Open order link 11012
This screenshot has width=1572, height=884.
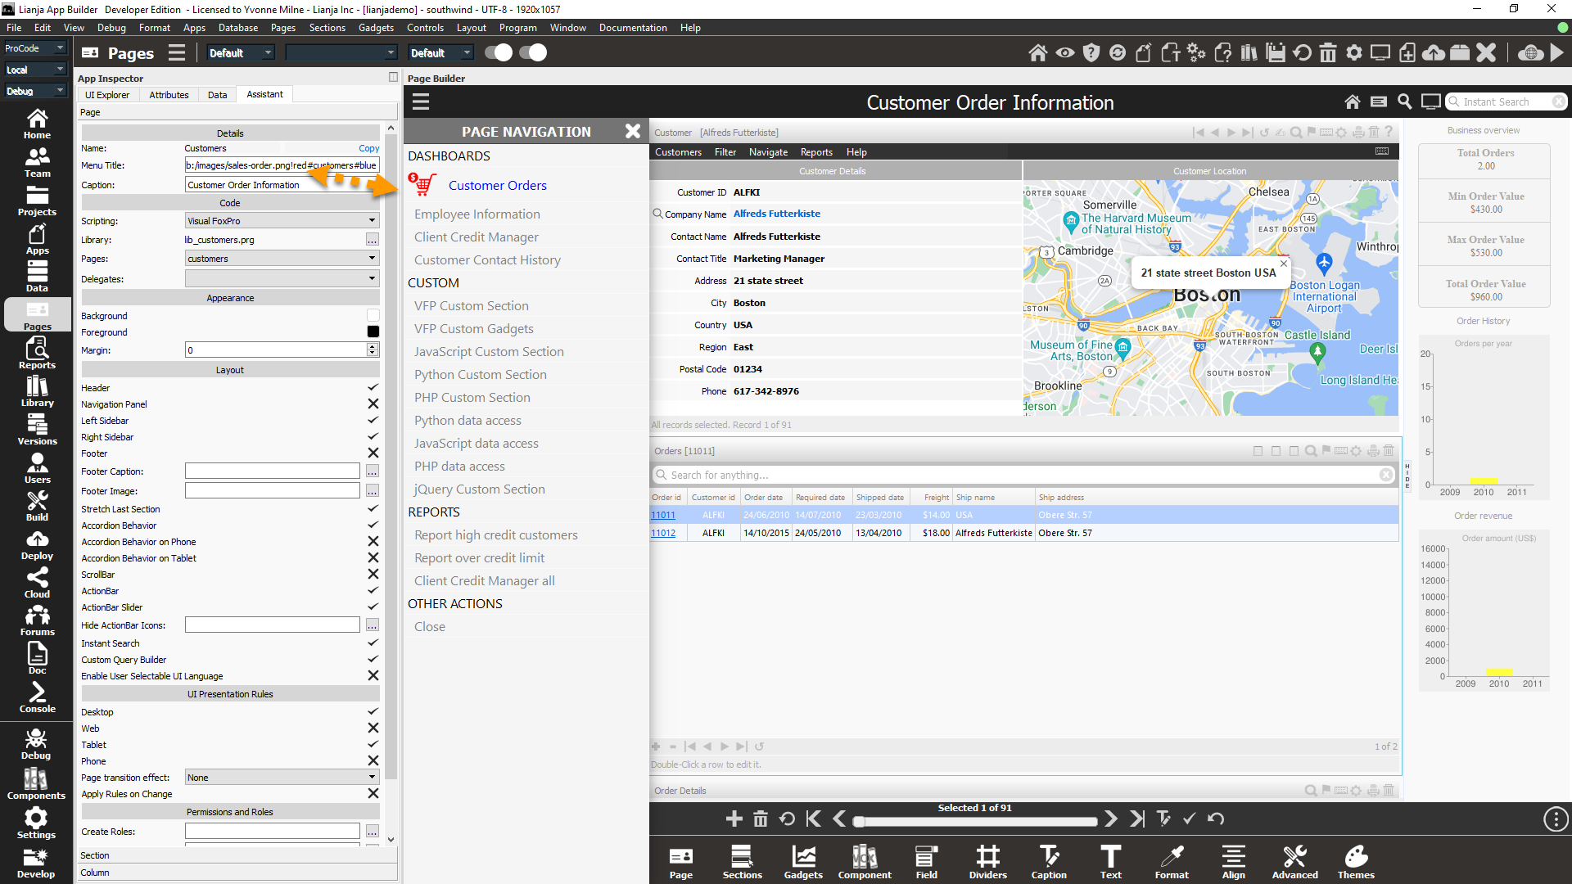point(663,533)
